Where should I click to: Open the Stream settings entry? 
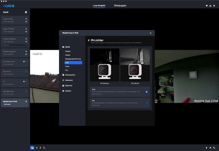[68, 55]
